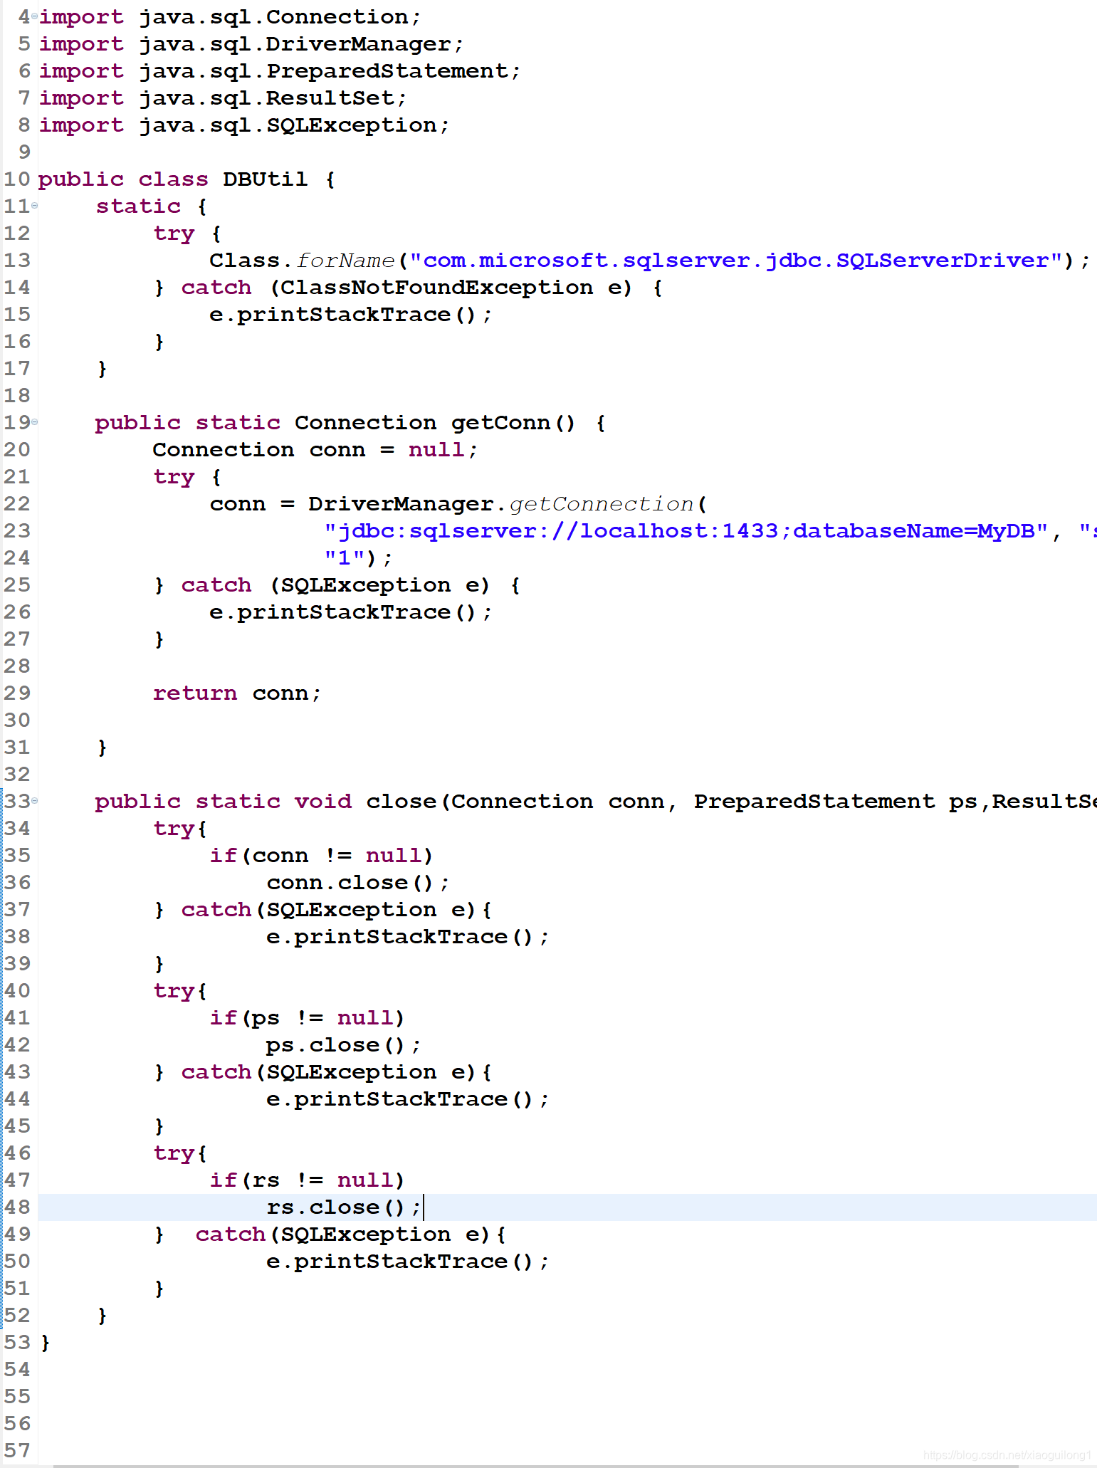The height and width of the screenshot is (1468, 1097).
Task: Click import java.sql.SQLException line
Action: click(244, 125)
